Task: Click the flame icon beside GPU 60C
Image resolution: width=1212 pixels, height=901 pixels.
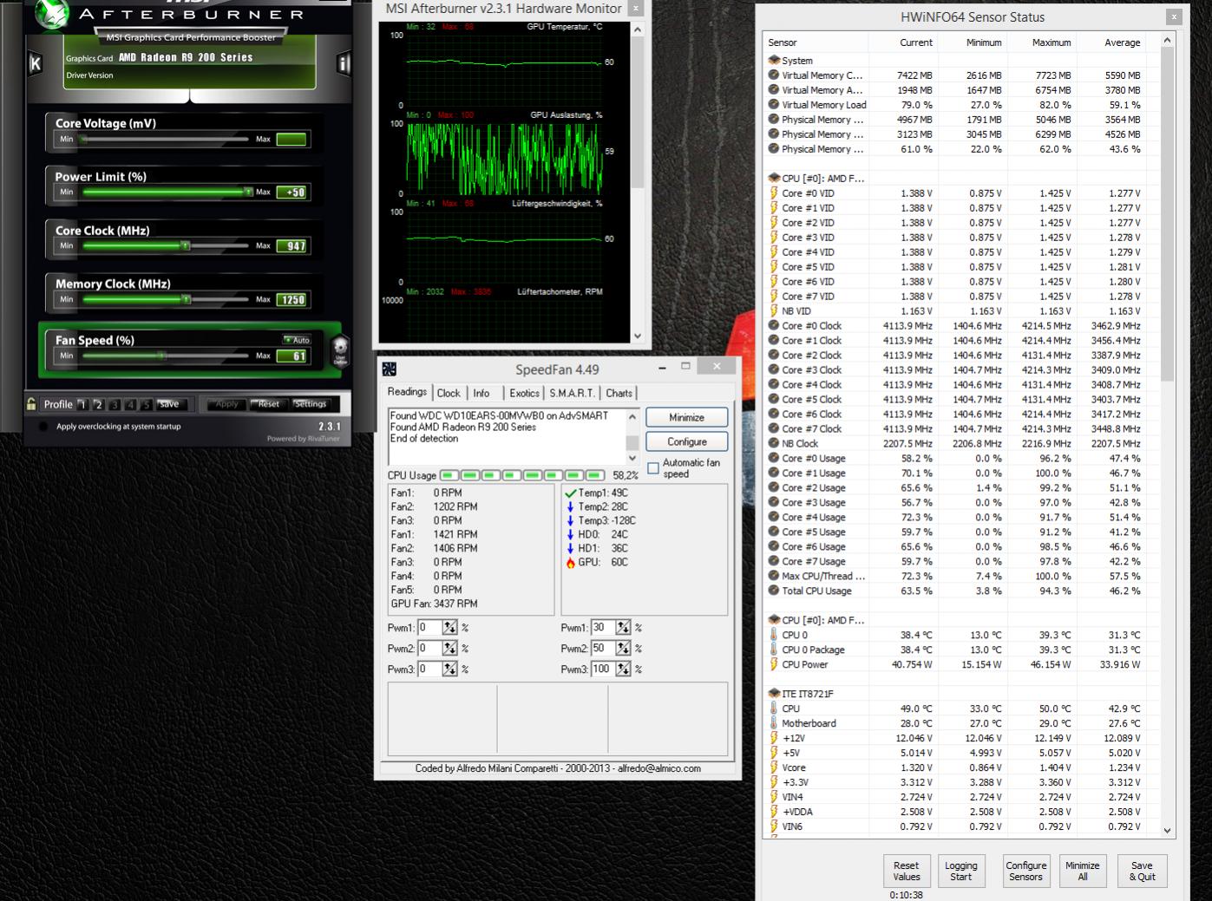Action: (x=570, y=562)
